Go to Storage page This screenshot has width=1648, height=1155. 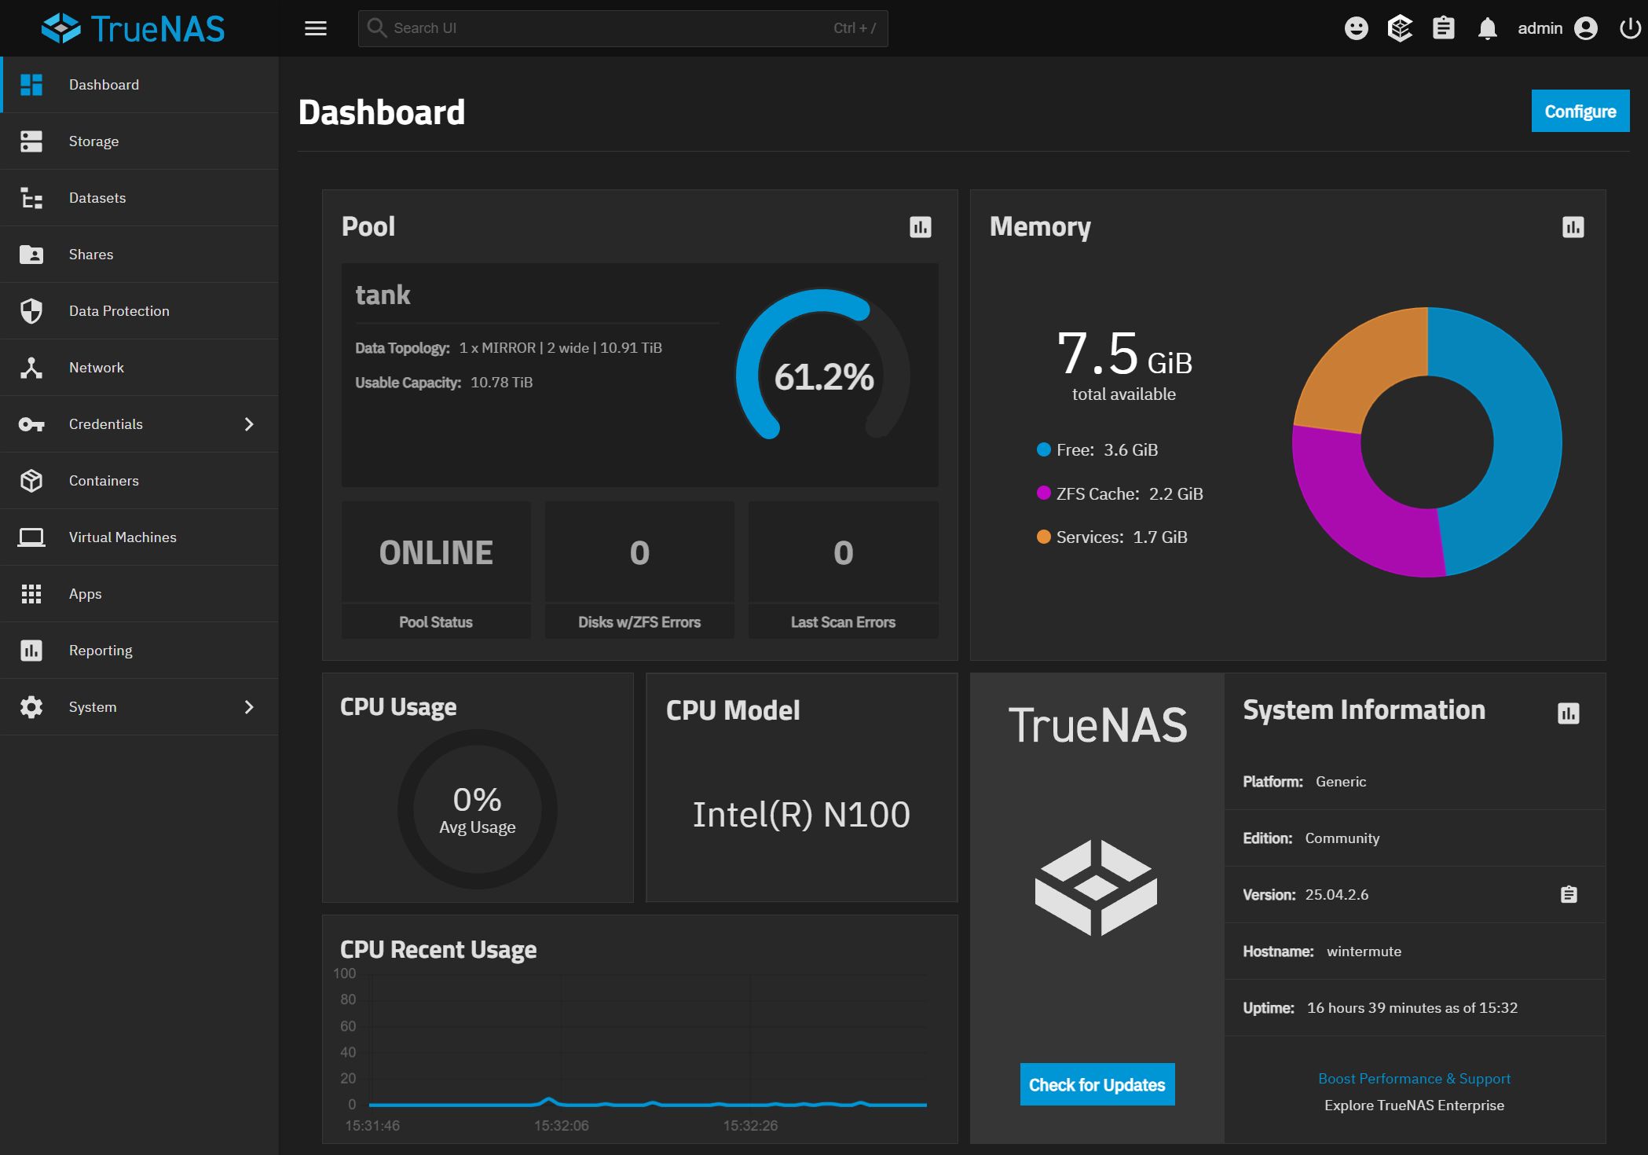click(93, 141)
